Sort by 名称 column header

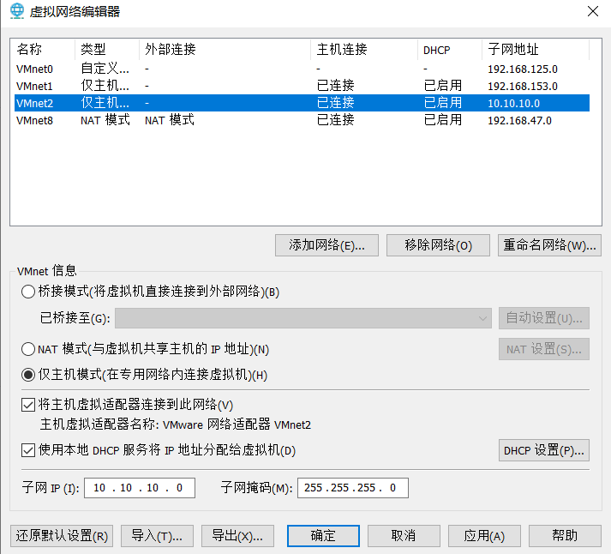point(43,50)
